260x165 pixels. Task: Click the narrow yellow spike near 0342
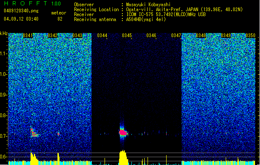[58, 159]
